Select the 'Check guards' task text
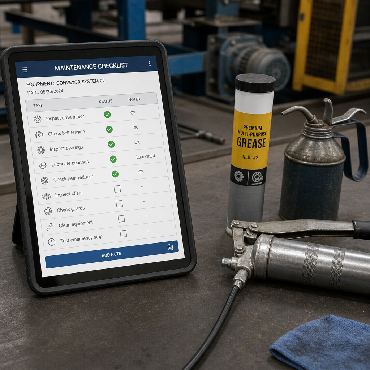This screenshot has height=370, width=370. point(71,209)
